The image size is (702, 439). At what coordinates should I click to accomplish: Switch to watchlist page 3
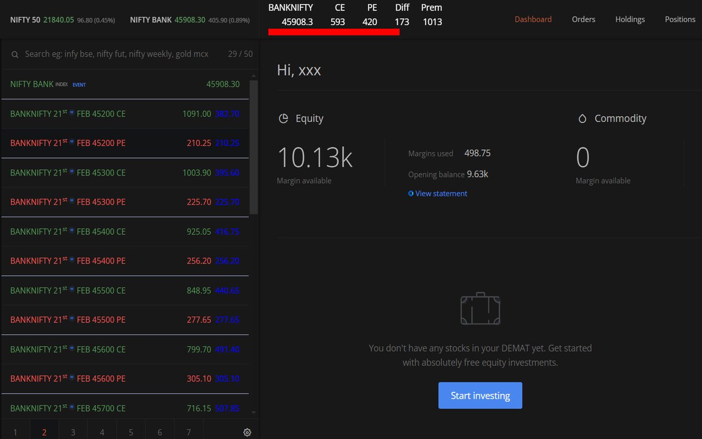tap(72, 432)
